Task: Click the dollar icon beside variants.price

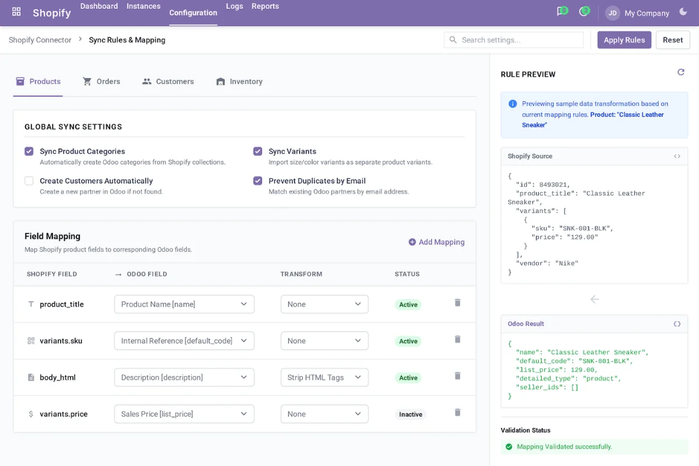Action: click(31, 414)
